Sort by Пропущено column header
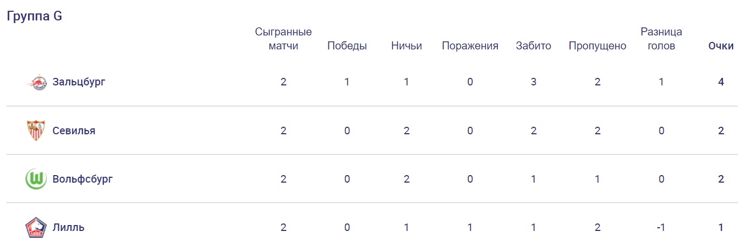This screenshot has height=246, width=738. point(598,46)
